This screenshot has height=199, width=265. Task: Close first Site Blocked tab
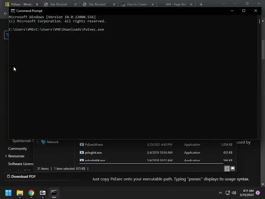pyautogui.click(x=76, y=4)
